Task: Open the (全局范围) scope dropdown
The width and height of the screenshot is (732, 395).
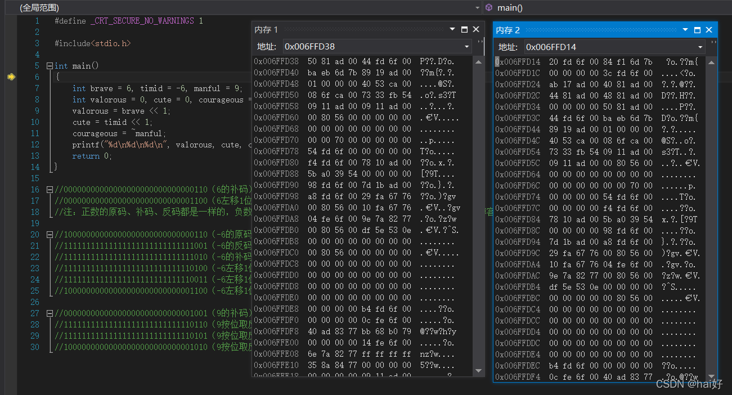Action: point(478,8)
